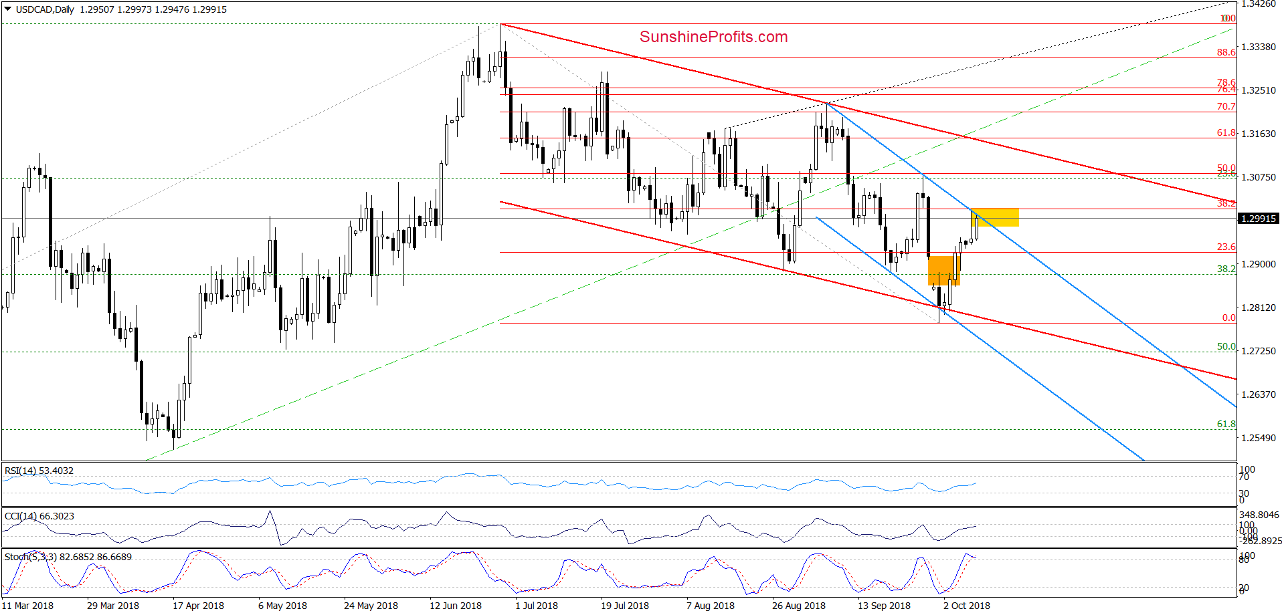1282x615 pixels.
Task: Click the 88.6 Fibonacci level label
Action: pos(1226,52)
